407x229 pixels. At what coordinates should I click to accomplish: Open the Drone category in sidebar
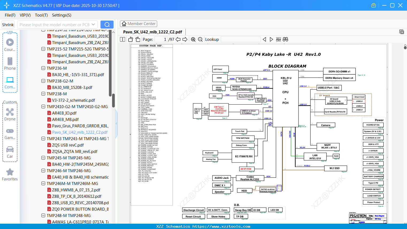click(10, 114)
